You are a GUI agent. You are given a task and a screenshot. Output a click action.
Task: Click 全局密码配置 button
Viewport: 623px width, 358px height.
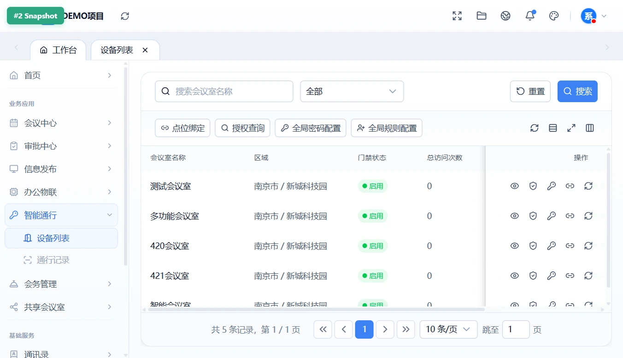point(311,128)
